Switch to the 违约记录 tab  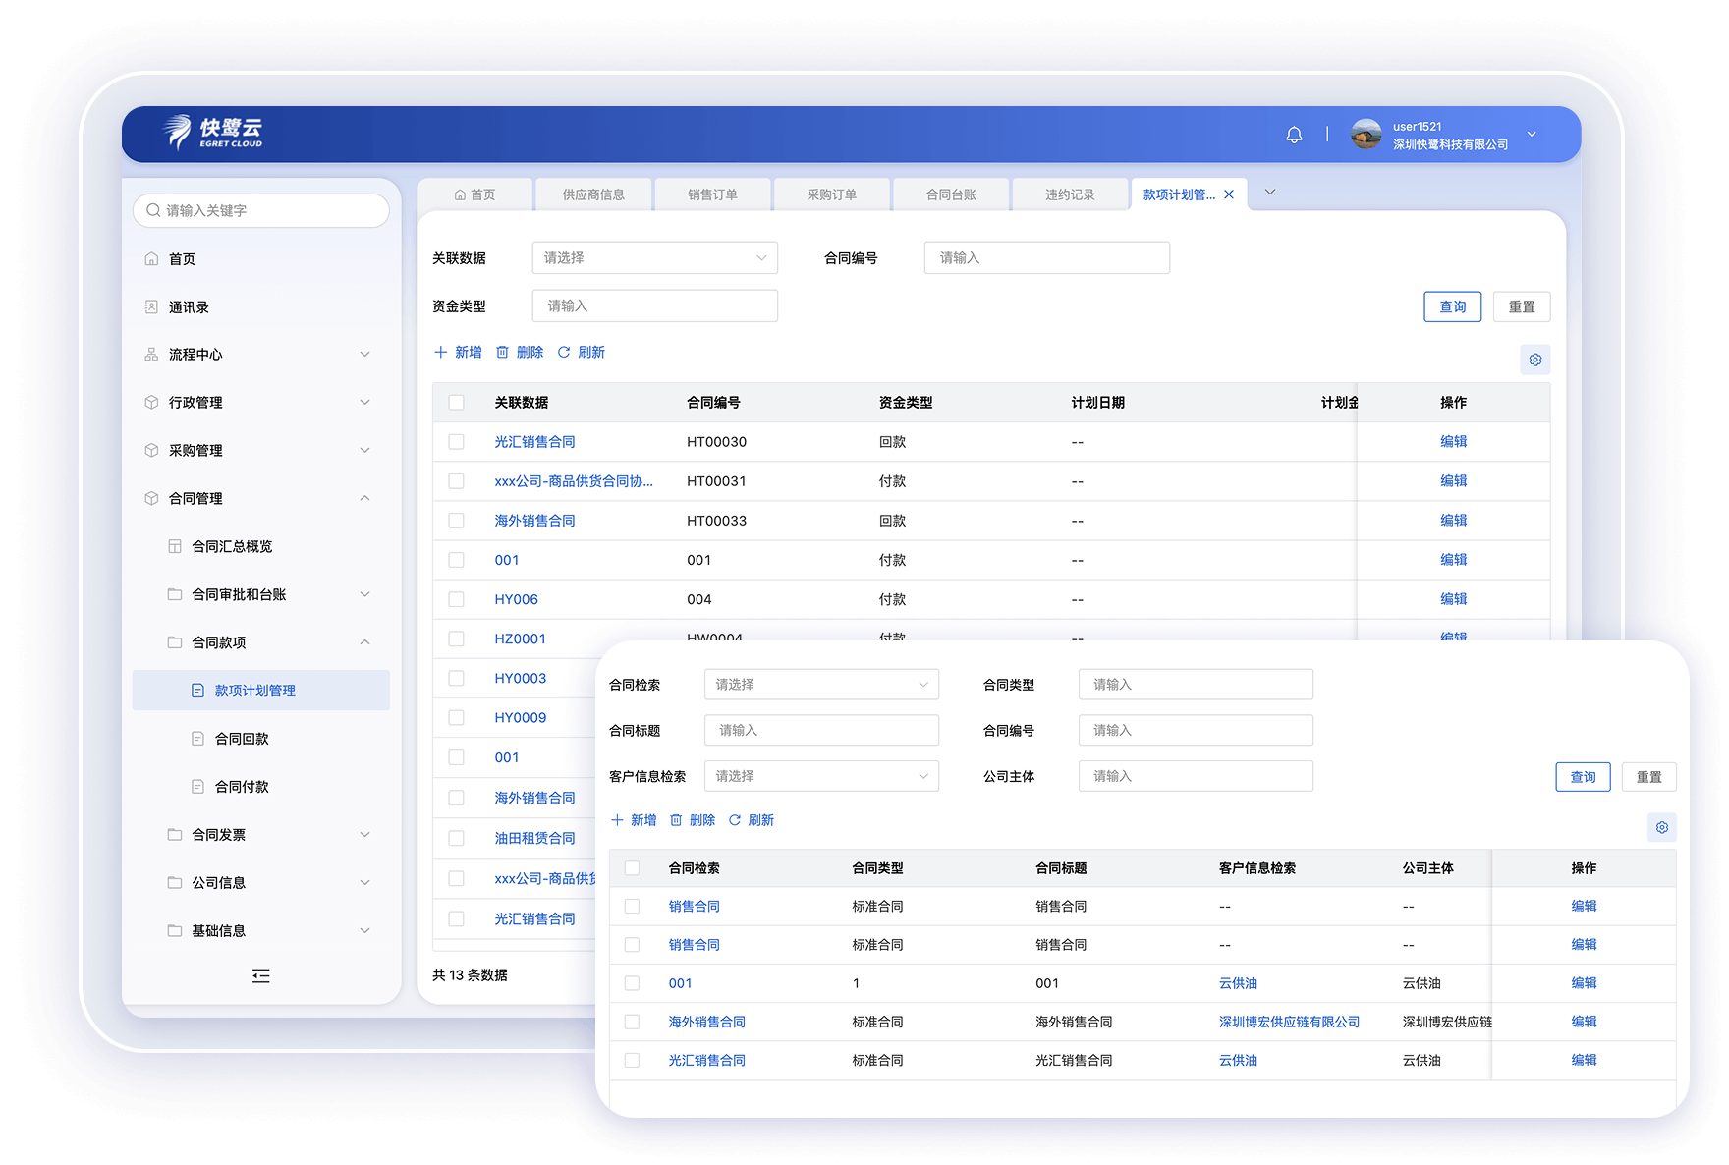pyautogui.click(x=1070, y=195)
